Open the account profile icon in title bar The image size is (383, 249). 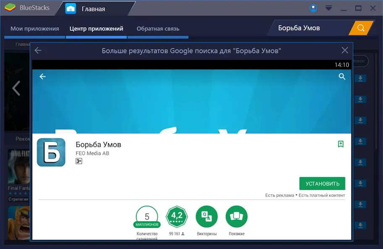[x=313, y=8]
